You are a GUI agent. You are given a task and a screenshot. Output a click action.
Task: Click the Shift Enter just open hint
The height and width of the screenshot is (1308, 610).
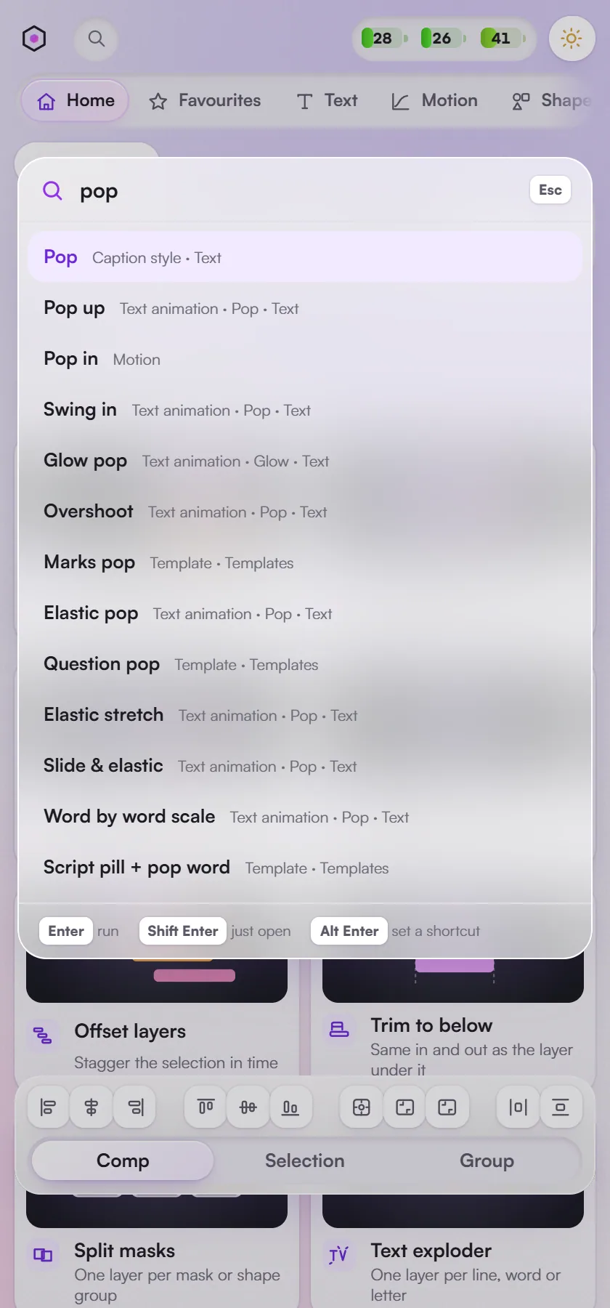click(183, 931)
